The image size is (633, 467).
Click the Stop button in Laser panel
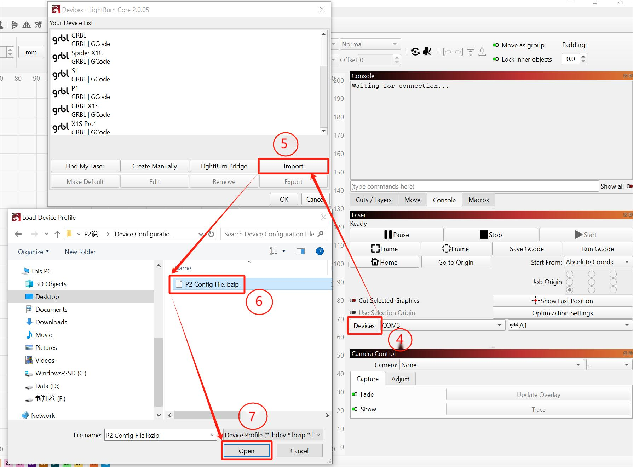pyautogui.click(x=491, y=235)
